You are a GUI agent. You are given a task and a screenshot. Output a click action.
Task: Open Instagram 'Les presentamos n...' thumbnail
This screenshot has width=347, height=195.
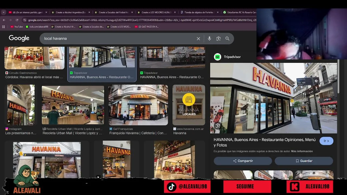click(21, 105)
